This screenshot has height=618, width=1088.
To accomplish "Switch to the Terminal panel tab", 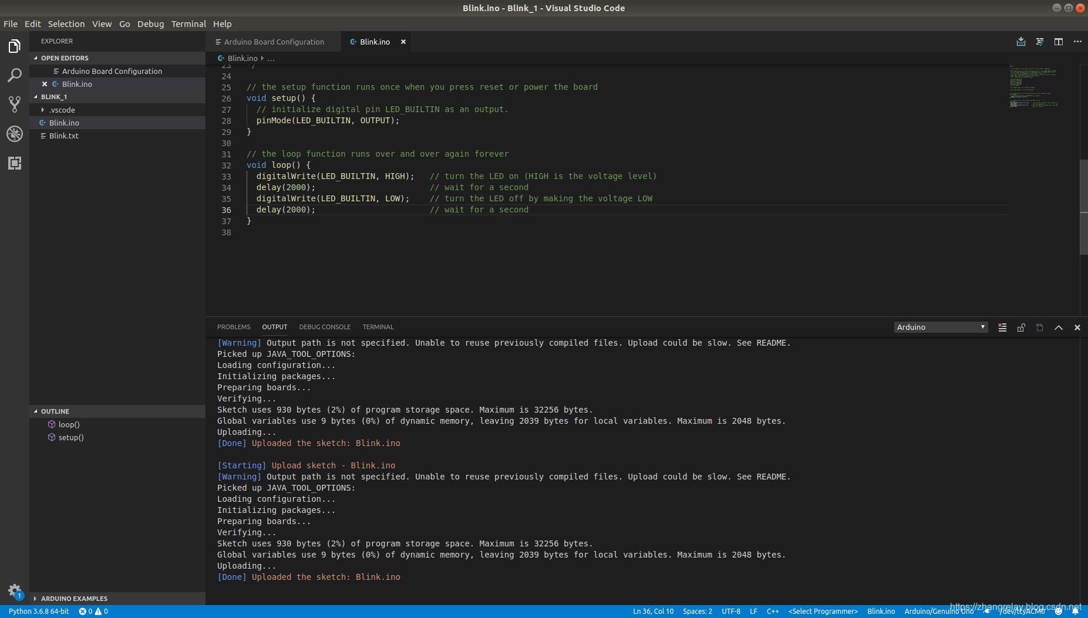I will tap(378, 327).
